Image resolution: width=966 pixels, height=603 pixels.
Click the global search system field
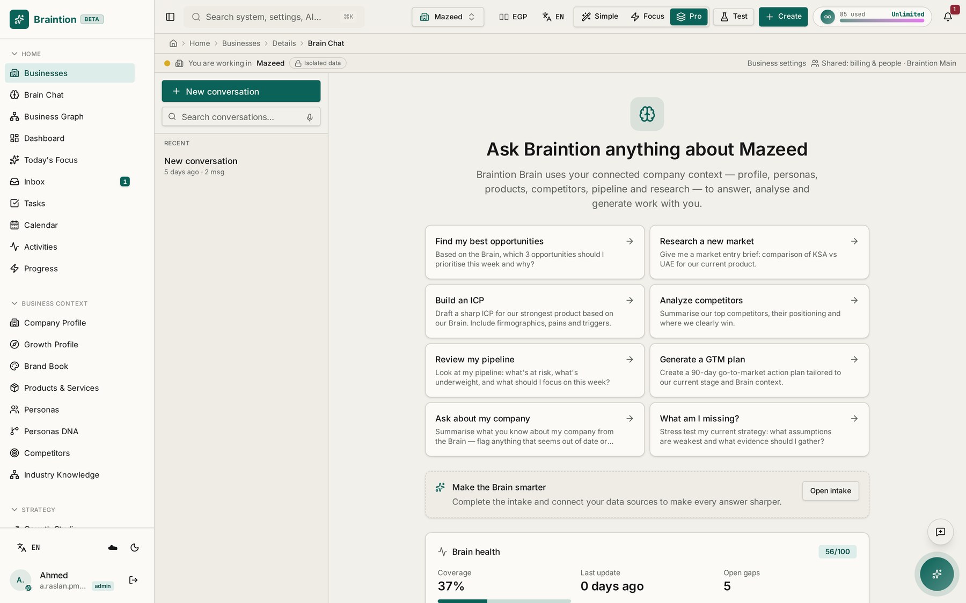pyautogui.click(x=274, y=17)
